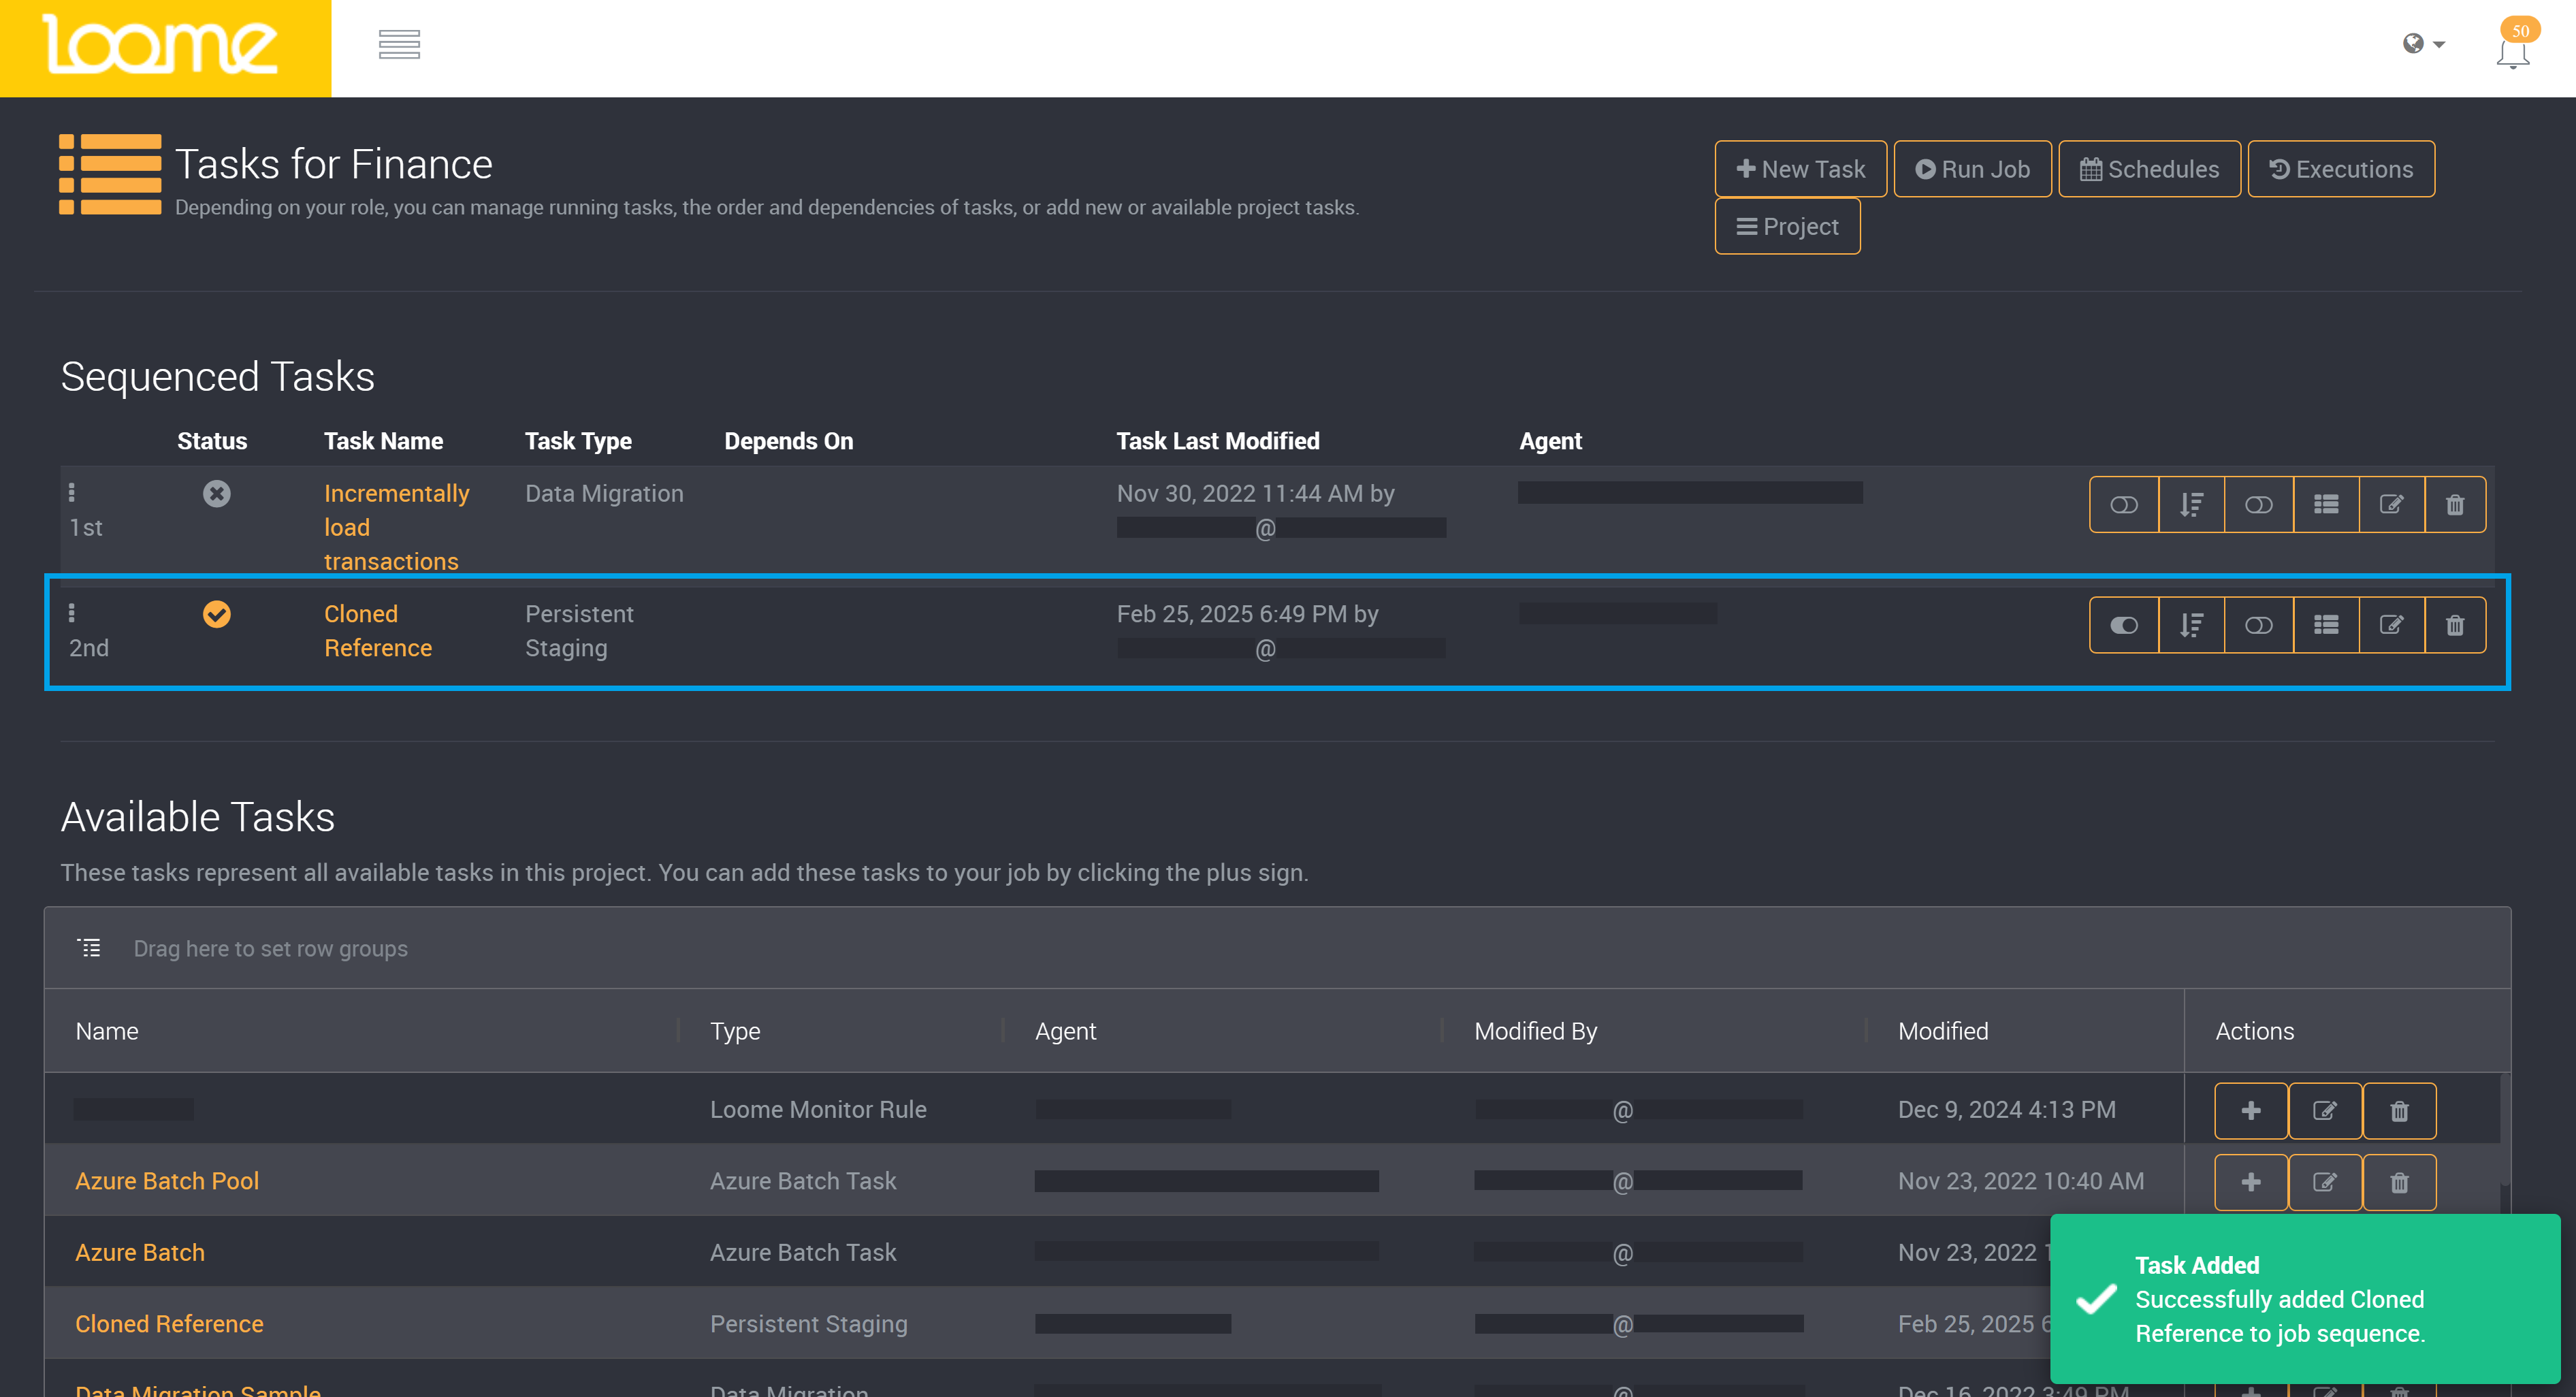Open the Azure Batch Pool task link
This screenshot has height=1397, width=2576.
pos(167,1181)
